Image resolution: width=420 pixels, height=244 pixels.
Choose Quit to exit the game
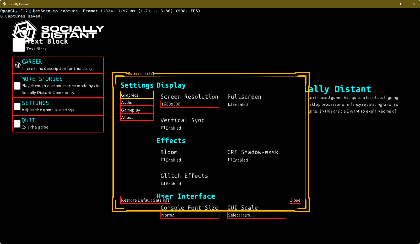(x=58, y=124)
